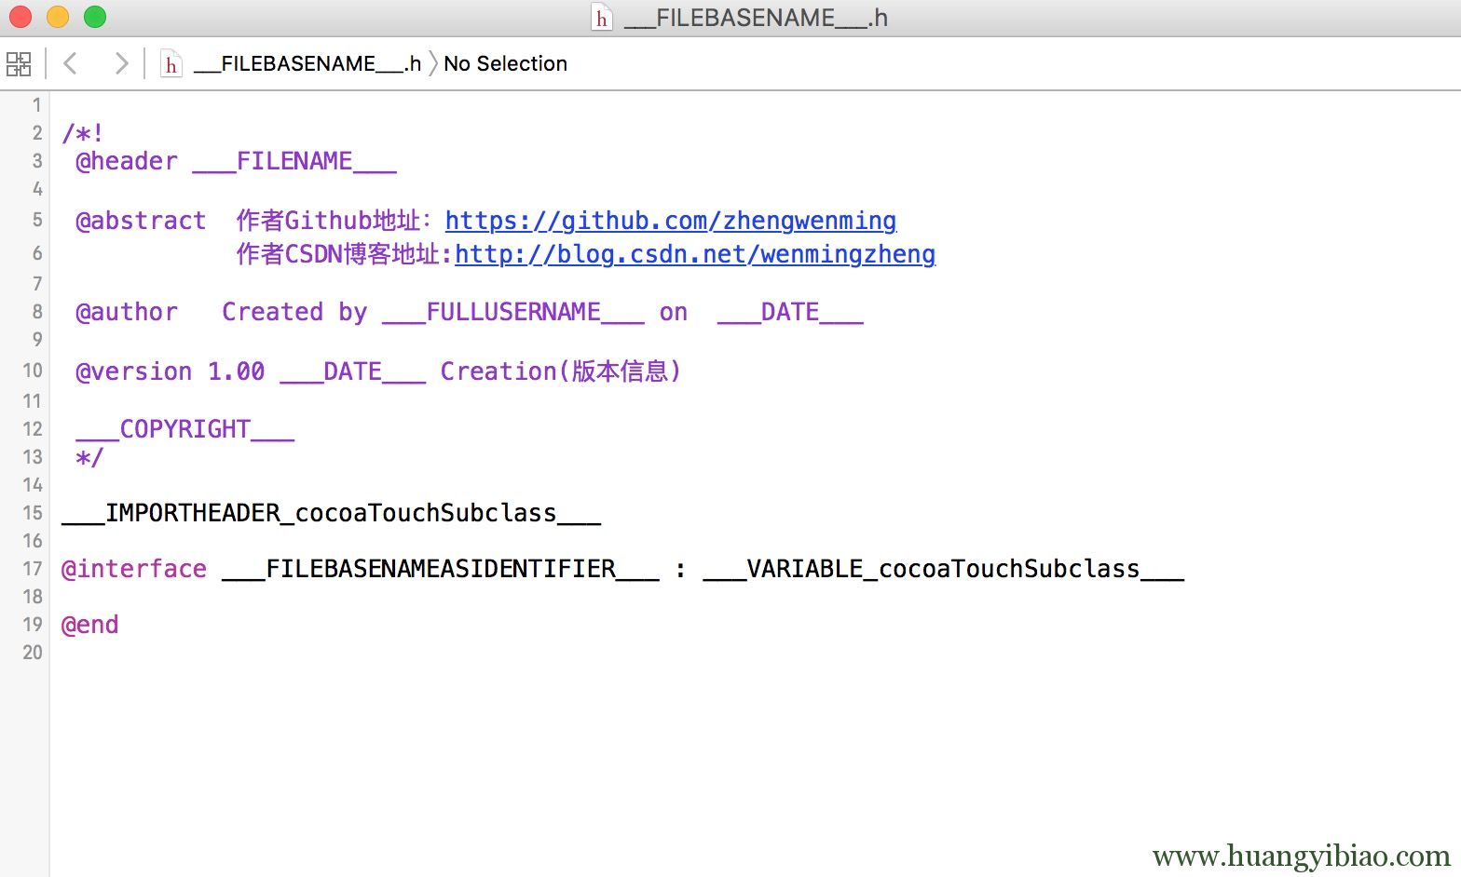Click the @abstract keyword

click(141, 221)
